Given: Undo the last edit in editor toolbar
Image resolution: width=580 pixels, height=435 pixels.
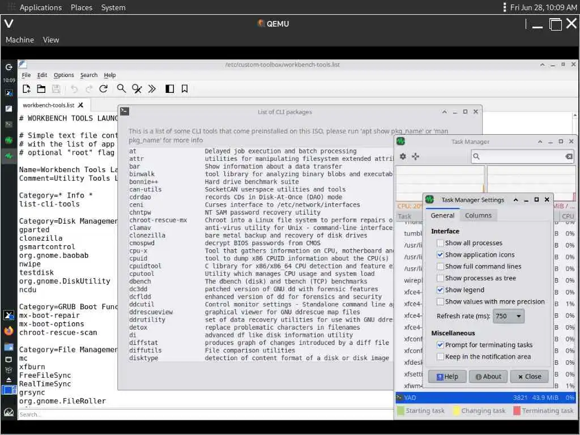Looking at the screenshot, I should coord(74,89).
